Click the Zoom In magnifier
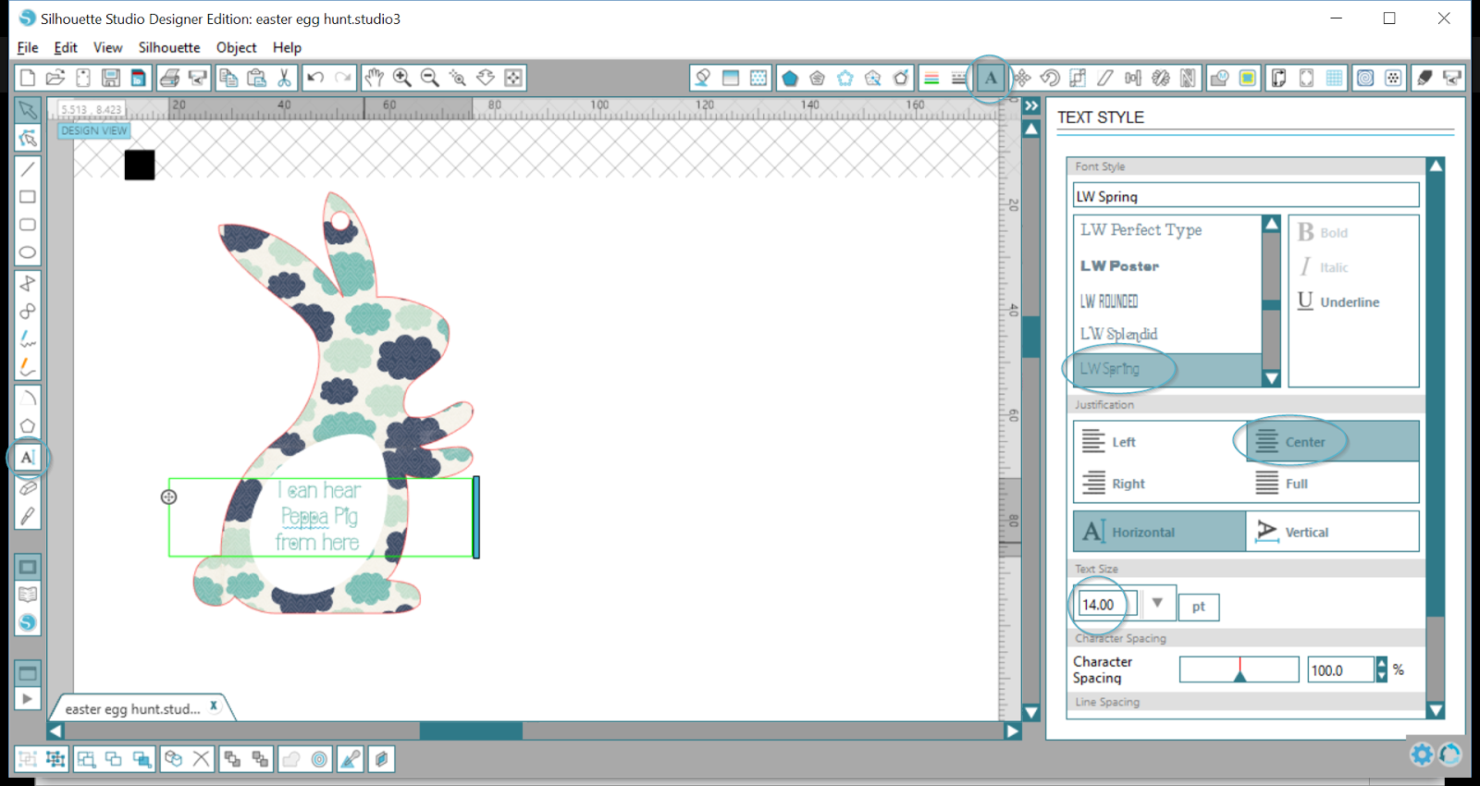The image size is (1480, 786). (401, 78)
